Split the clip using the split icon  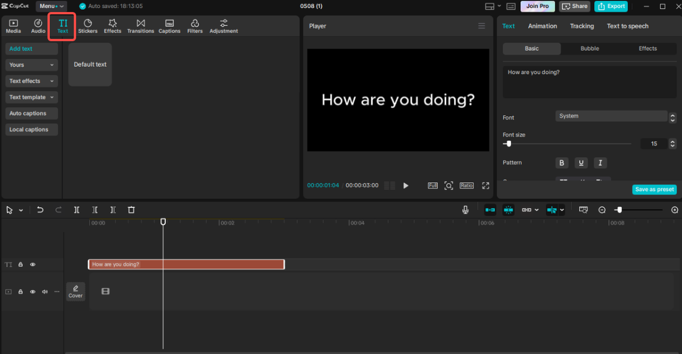(76, 210)
